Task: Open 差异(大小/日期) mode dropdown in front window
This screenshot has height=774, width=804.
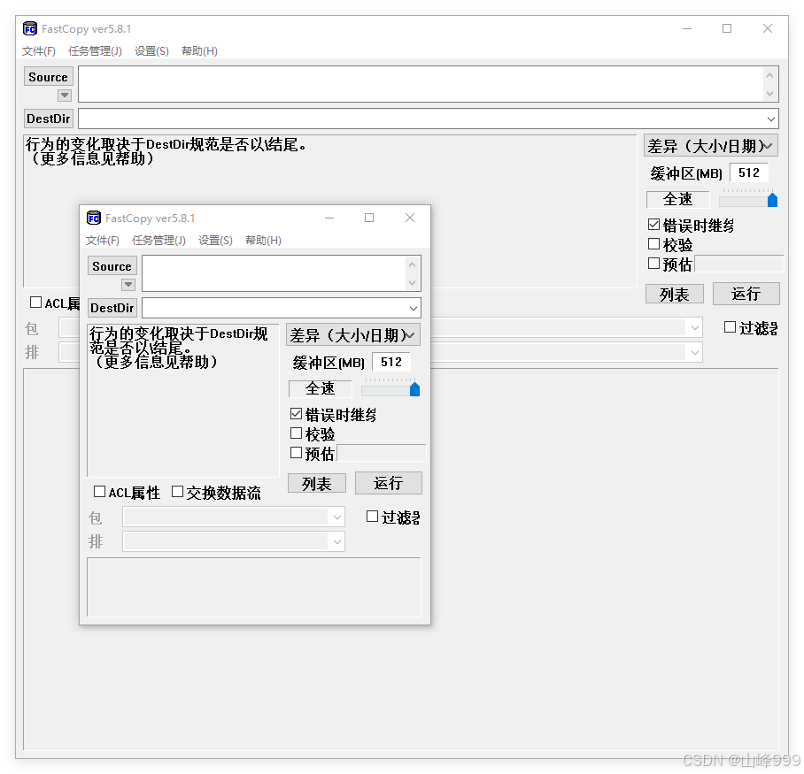Action: [353, 335]
